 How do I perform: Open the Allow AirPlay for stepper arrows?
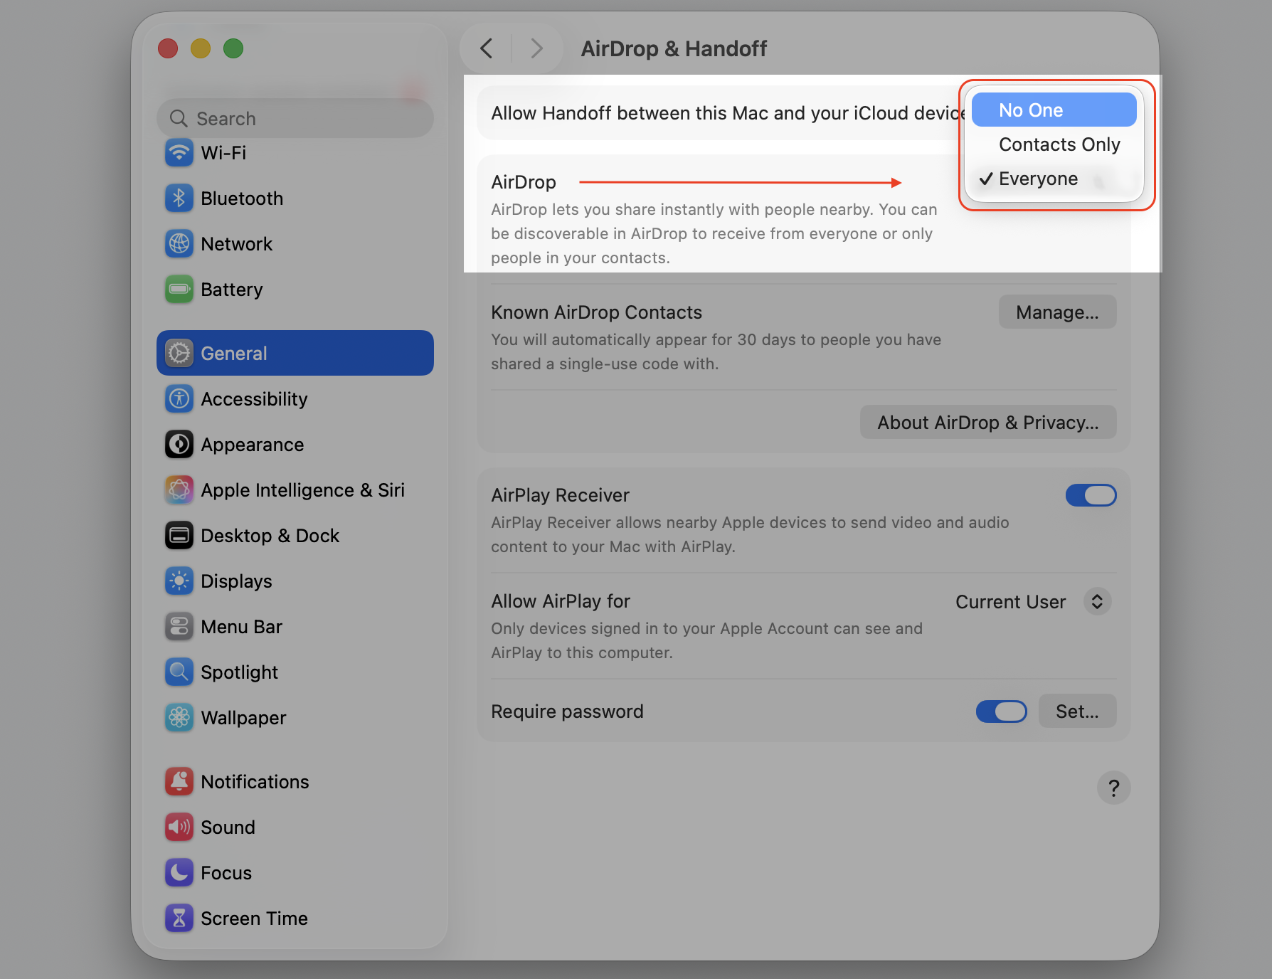tap(1097, 602)
